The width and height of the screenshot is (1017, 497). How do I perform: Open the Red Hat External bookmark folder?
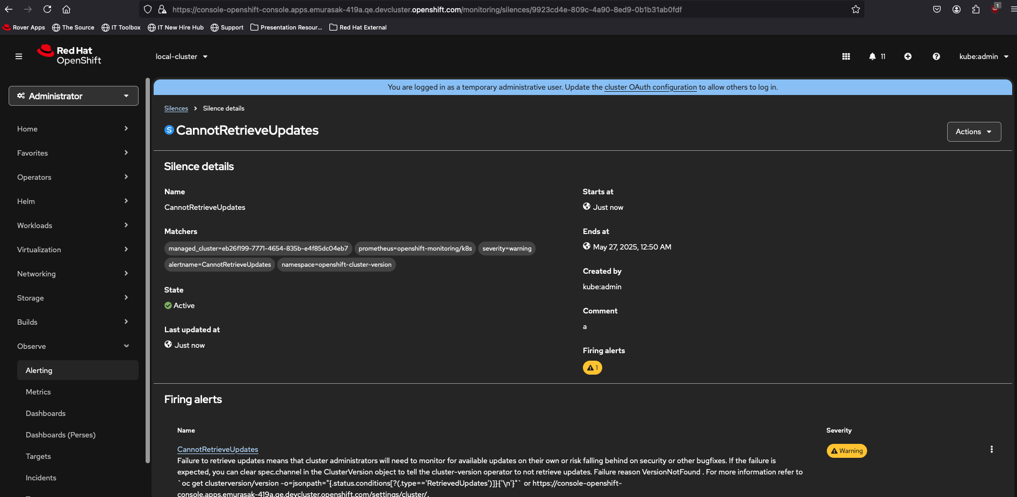pos(358,27)
